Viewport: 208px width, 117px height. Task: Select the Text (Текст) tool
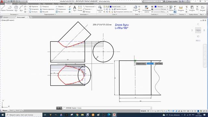(x=75, y=8)
